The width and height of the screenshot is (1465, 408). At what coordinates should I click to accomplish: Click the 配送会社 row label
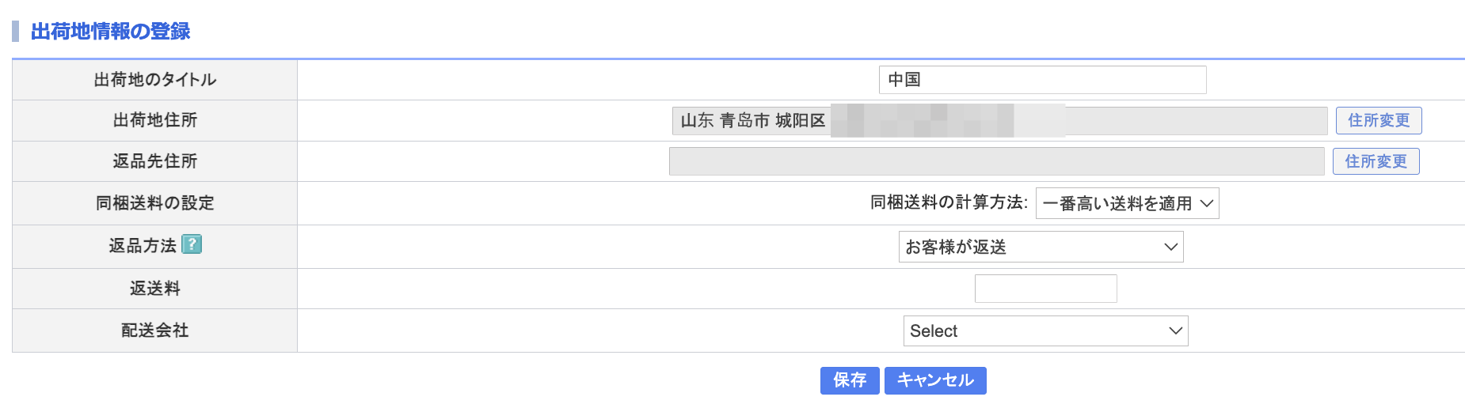pos(155,331)
